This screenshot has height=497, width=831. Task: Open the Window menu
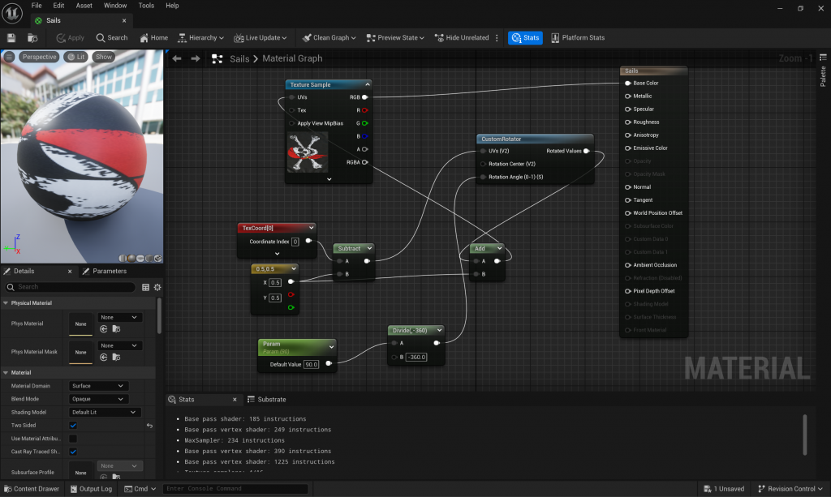point(115,6)
